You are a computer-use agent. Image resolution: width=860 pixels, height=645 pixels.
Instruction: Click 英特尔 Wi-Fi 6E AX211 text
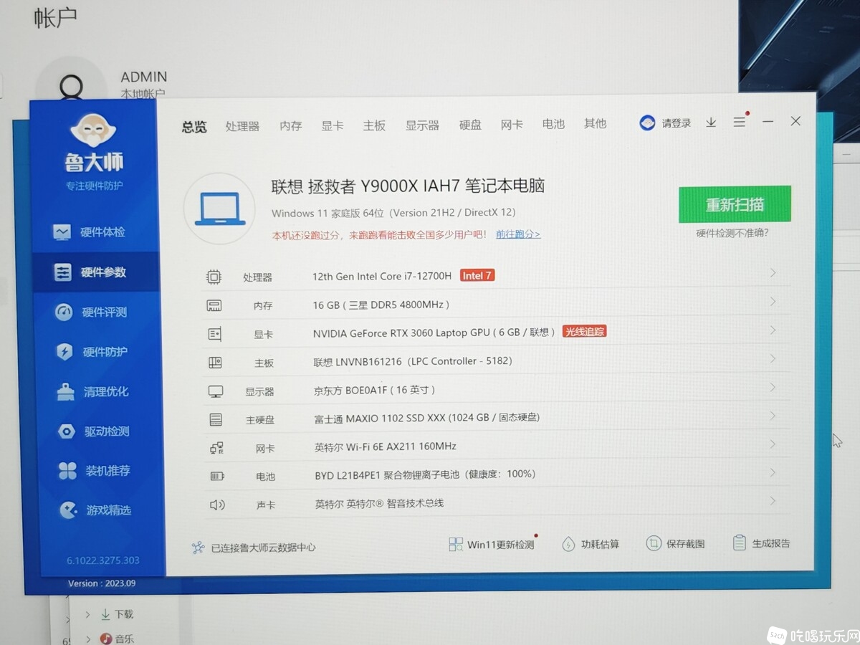386,446
